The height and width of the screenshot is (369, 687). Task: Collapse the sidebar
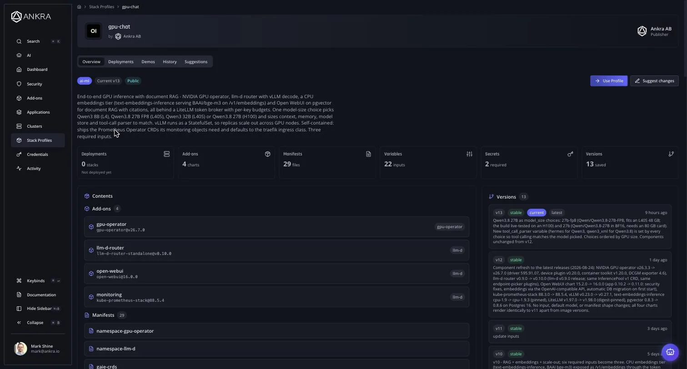point(38,323)
